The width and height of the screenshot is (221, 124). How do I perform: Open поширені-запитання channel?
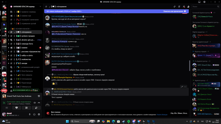25,20
